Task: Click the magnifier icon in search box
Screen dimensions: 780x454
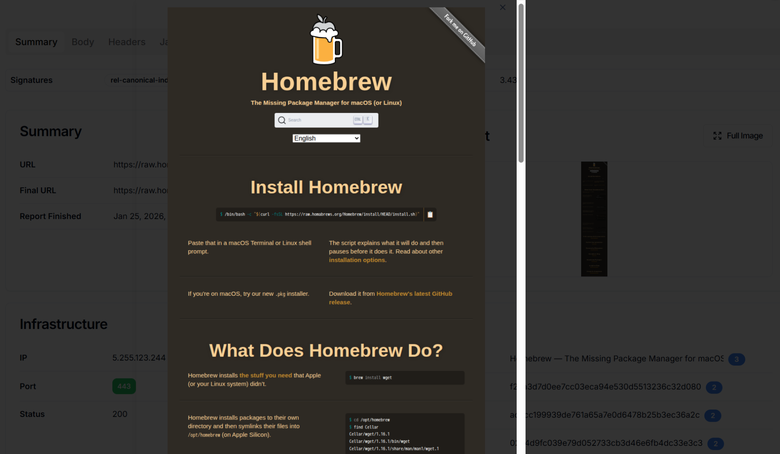Action: (x=282, y=120)
